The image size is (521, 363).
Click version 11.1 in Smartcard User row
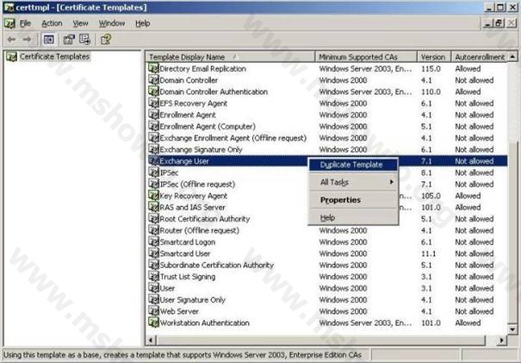click(428, 253)
